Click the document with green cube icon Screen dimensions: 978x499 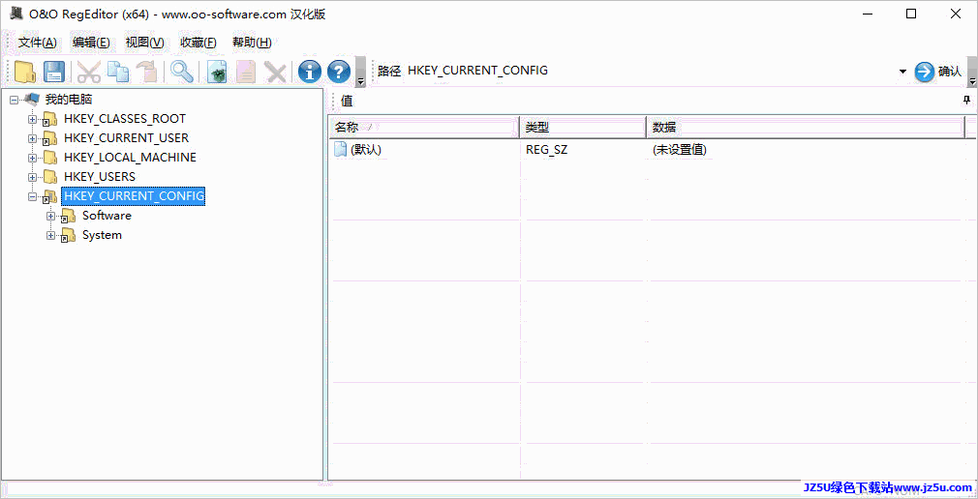tap(217, 72)
